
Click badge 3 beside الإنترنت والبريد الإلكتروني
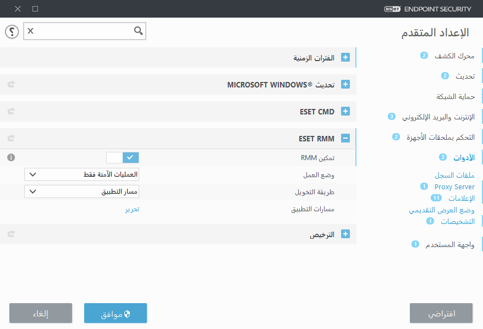392,117
